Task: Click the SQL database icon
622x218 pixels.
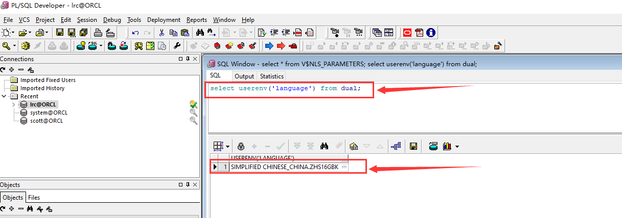Action: click(93, 46)
